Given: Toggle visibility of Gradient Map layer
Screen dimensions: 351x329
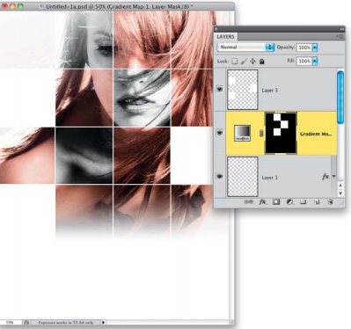Looking at the screenshot, I should point(219,133).
